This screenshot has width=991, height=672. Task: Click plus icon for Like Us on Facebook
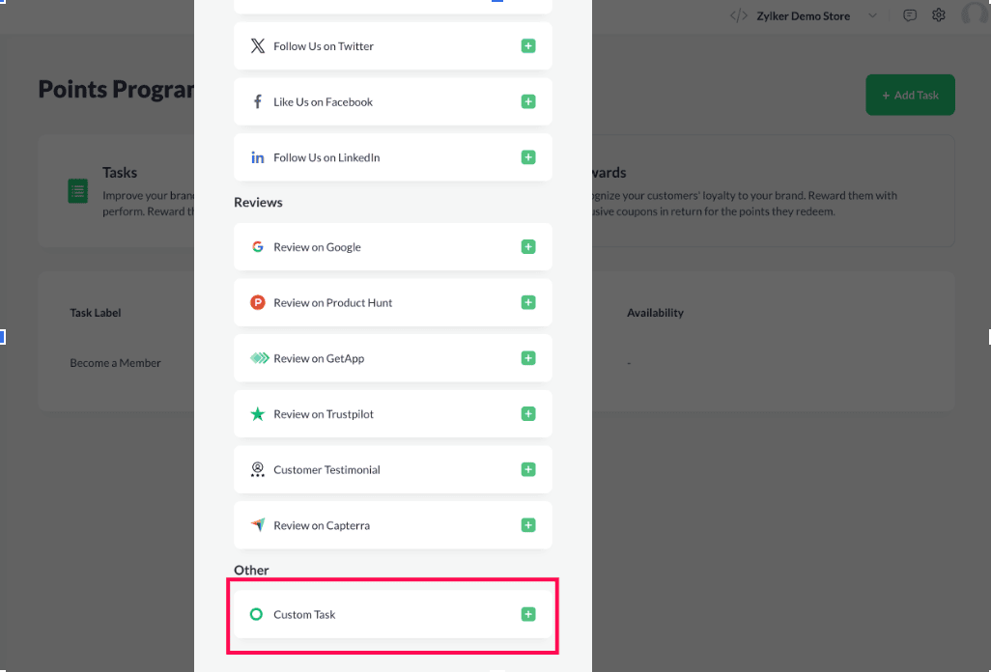click(528, 101)
